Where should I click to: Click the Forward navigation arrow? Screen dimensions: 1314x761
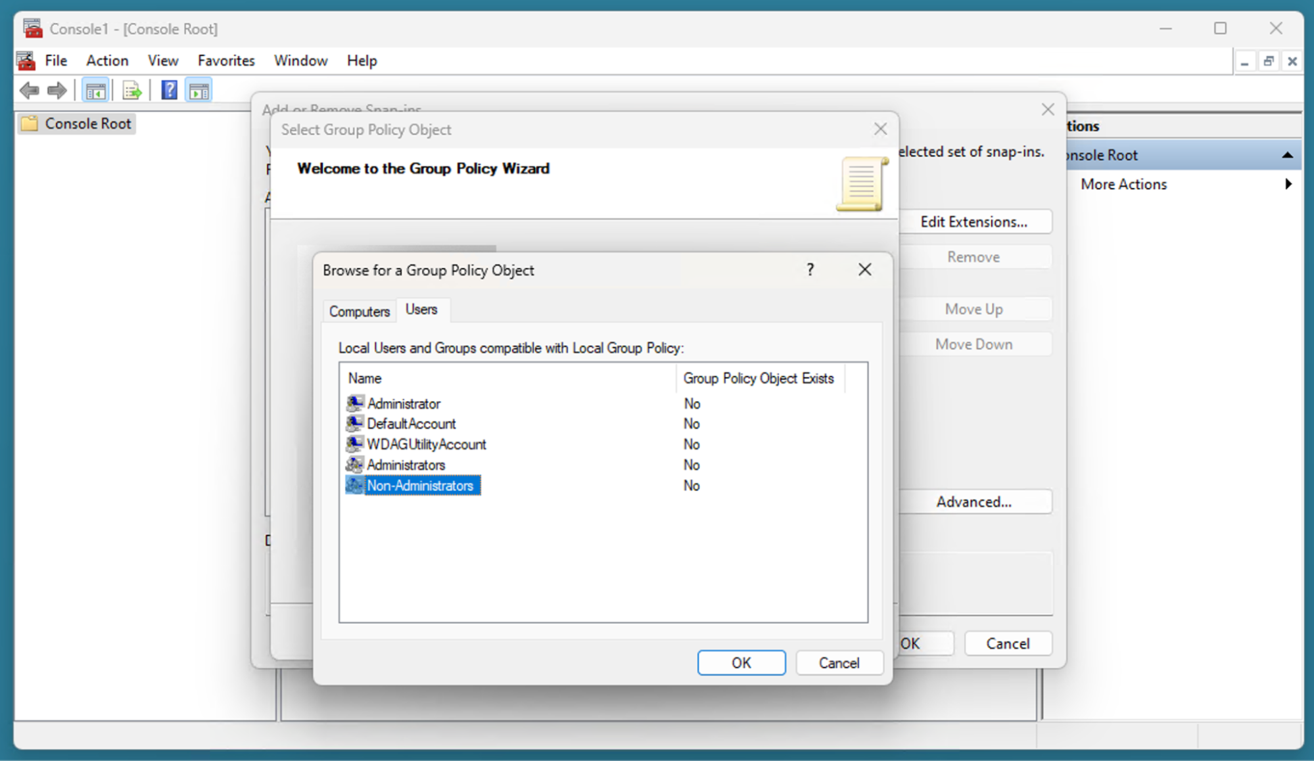click(57, 90)
